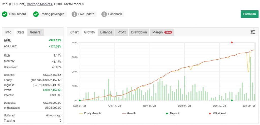Open the Drawdown chart tab

coord(139,32)
